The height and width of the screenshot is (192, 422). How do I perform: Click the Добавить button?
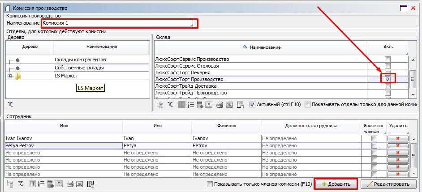(x=336, y=184)
